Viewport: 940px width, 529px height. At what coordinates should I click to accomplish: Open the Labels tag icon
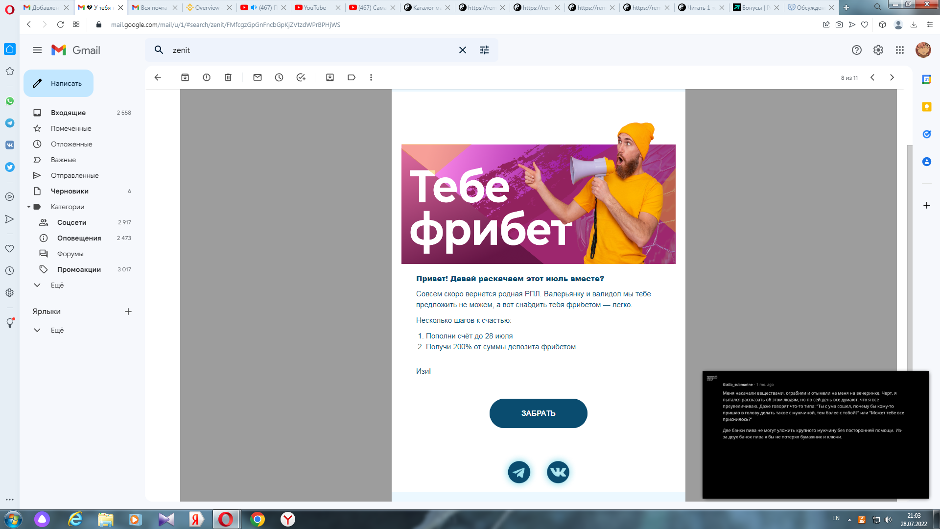[x=352, y=77]
